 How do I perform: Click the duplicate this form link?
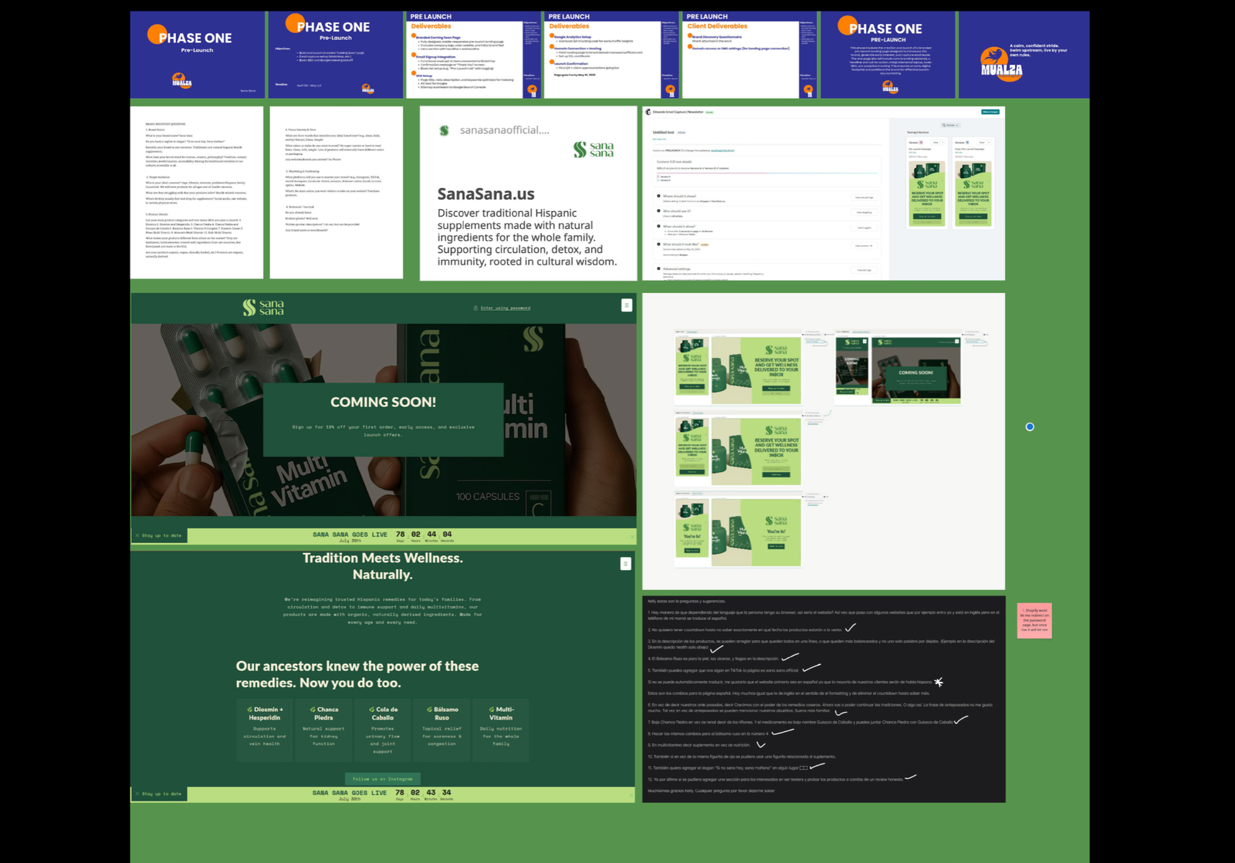[x=722, y=150]
